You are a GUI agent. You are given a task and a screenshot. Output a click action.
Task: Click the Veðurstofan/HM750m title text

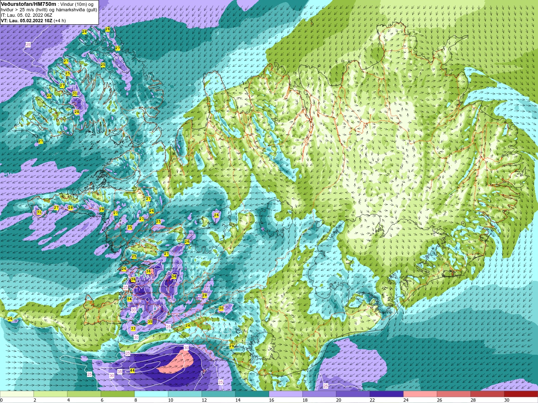[x=29, y=4]
